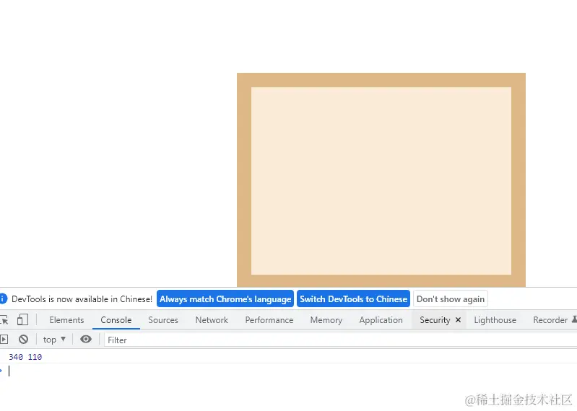577x411 pixels.
Task: Open the Lighthouse tab
Action: pos(495,320)
